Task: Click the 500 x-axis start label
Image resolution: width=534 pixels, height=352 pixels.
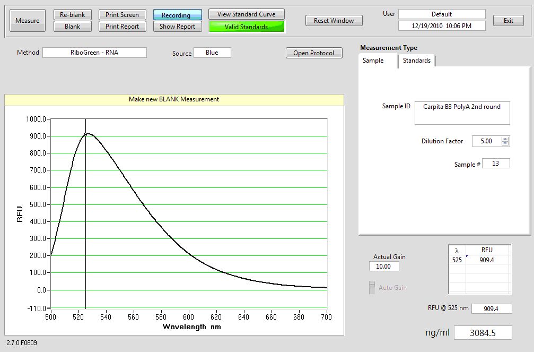Action: tap(50, 317)
